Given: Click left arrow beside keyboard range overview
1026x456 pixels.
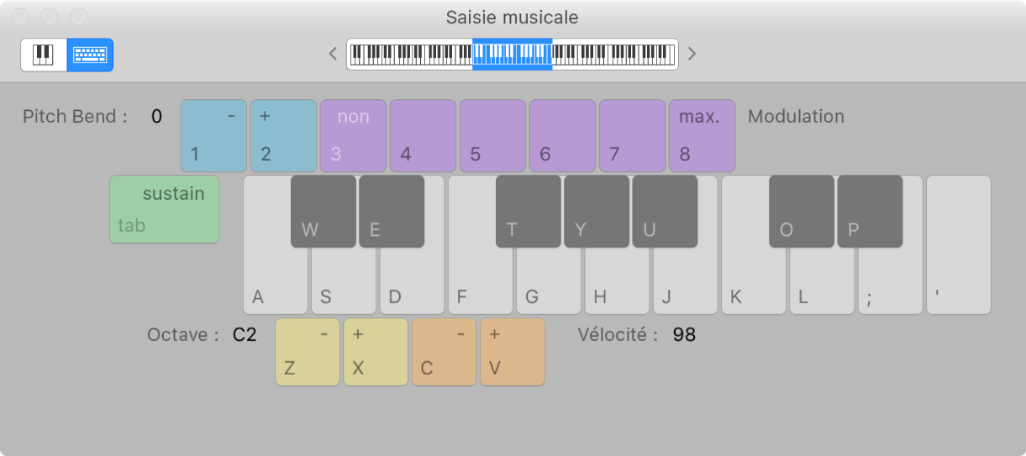Looking at the screenshot, I should click(333, 55).
